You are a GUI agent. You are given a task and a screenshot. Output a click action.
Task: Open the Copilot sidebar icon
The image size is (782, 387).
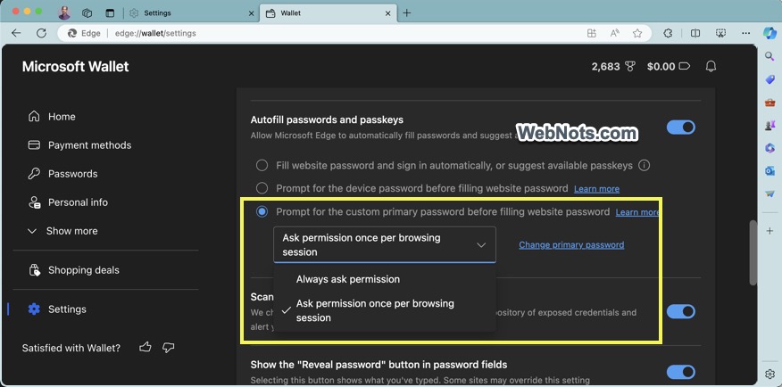coord(770,33)
